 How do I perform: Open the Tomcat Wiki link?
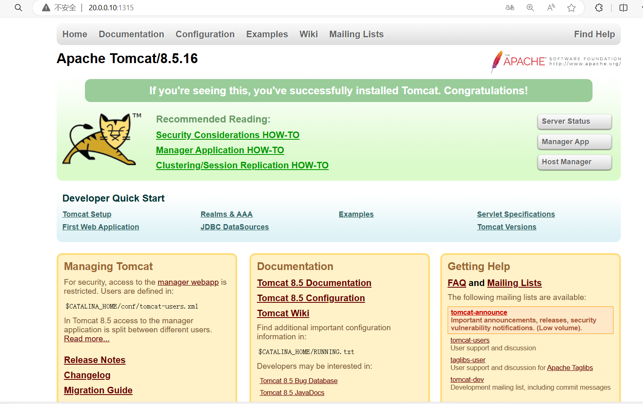tap(283, 313)
